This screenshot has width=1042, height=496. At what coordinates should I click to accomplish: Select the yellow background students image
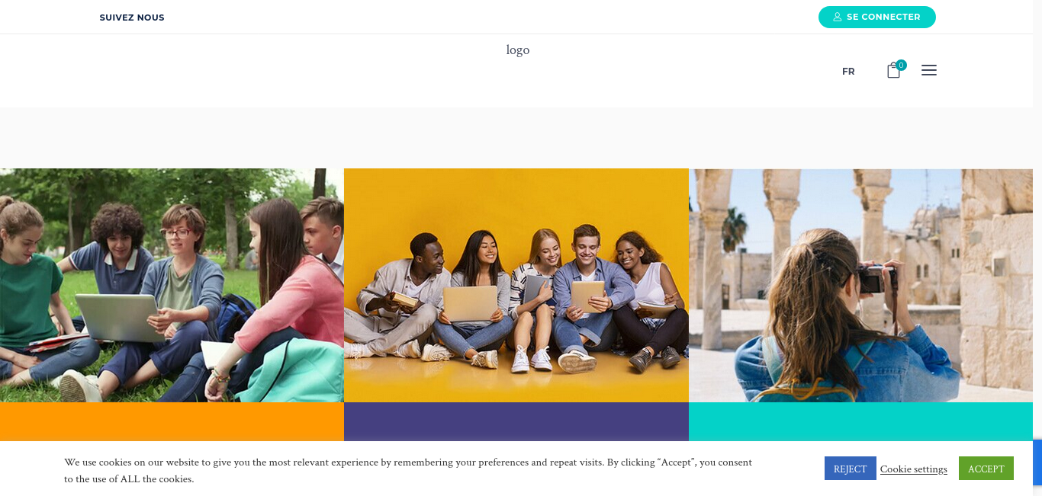pos(516,285)
